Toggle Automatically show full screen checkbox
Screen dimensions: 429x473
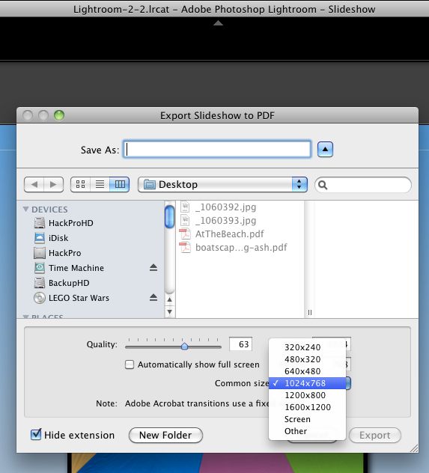[130, 364]
